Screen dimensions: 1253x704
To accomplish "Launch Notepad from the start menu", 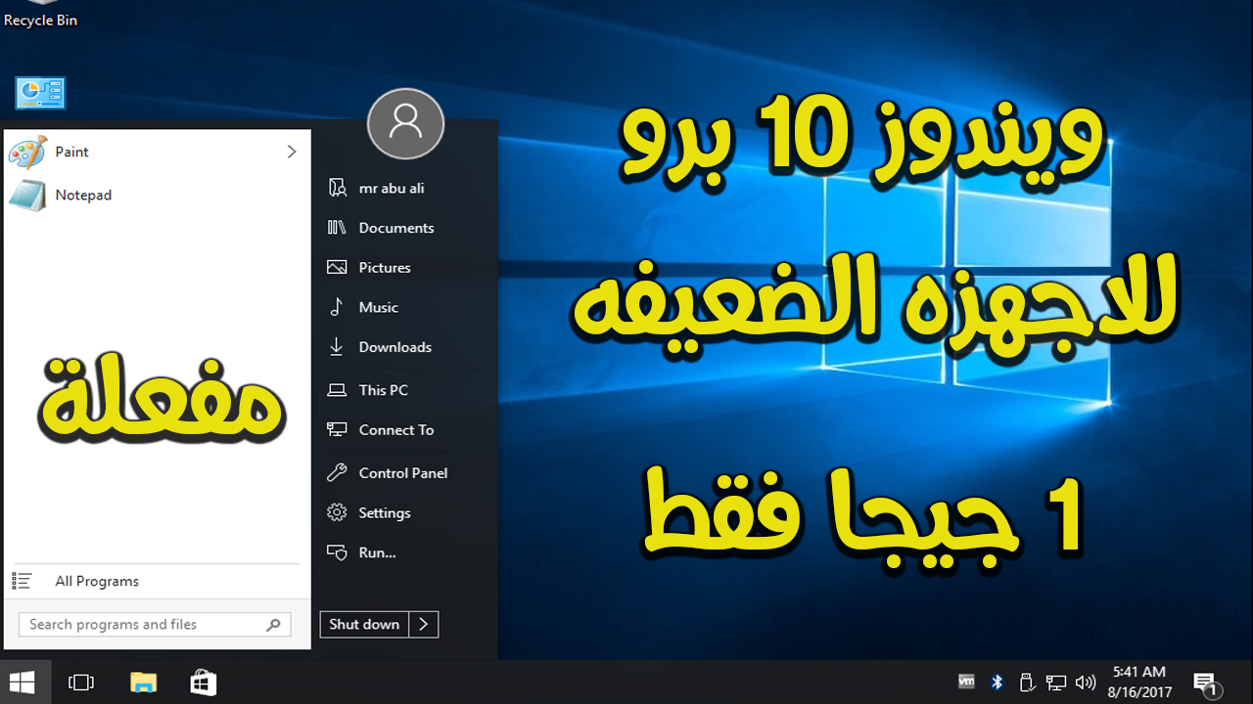I will pyautogui.click(x=157, y=195).
